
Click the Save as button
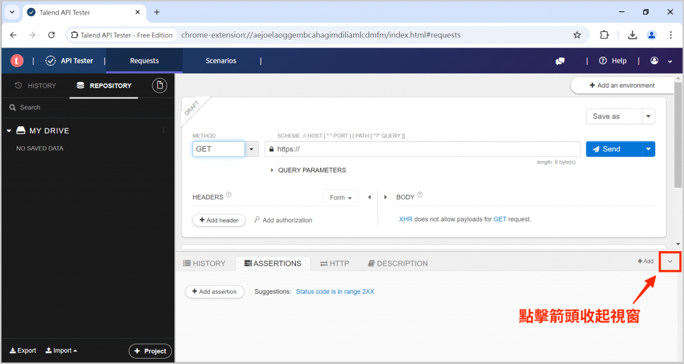coord(614,116)
